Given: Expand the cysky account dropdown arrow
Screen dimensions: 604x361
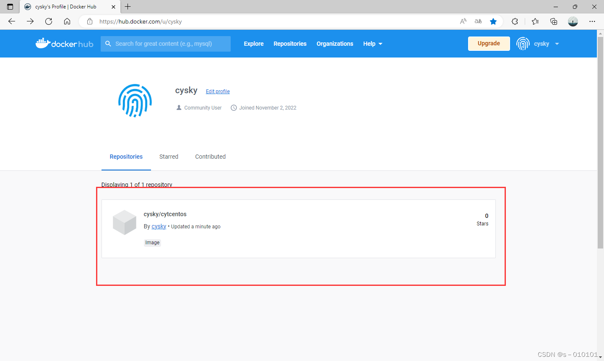Looking at the screenshot, I should [557, 44].
